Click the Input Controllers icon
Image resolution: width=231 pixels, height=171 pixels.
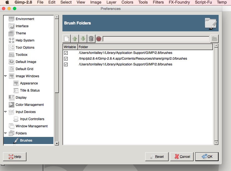pyautogui.click(x=16, y=119)
